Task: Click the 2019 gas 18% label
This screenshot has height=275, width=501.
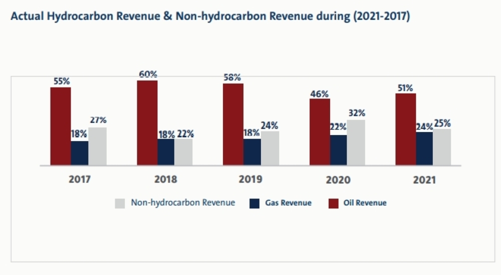Action: tap(252, 132)
